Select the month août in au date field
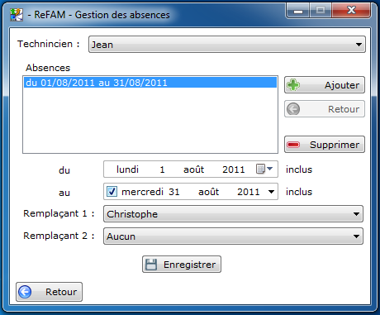This screenshot has width=380, height=315. pos(208,192)
